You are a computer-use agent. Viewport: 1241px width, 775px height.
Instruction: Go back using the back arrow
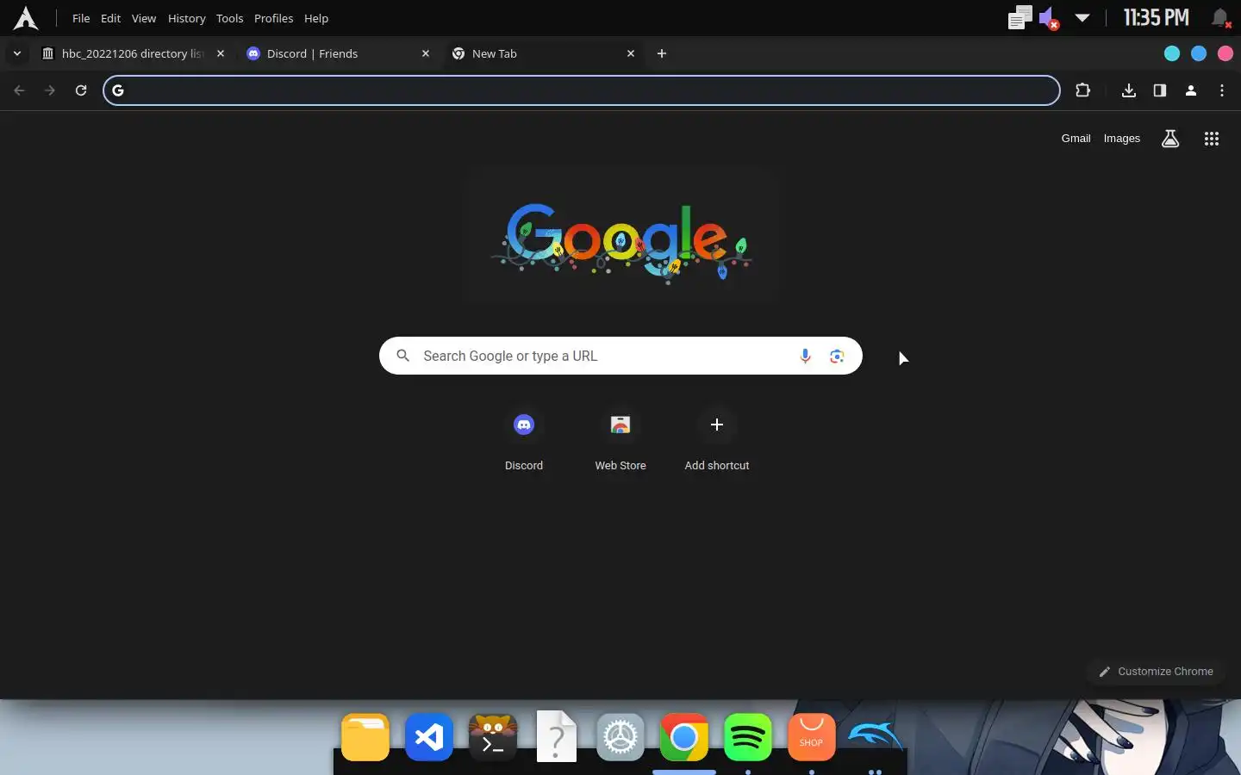[x=19, y=90]
